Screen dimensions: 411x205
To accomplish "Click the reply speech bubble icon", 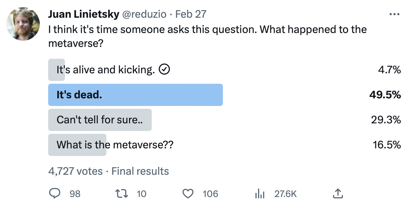I will [x=54, y=194].
